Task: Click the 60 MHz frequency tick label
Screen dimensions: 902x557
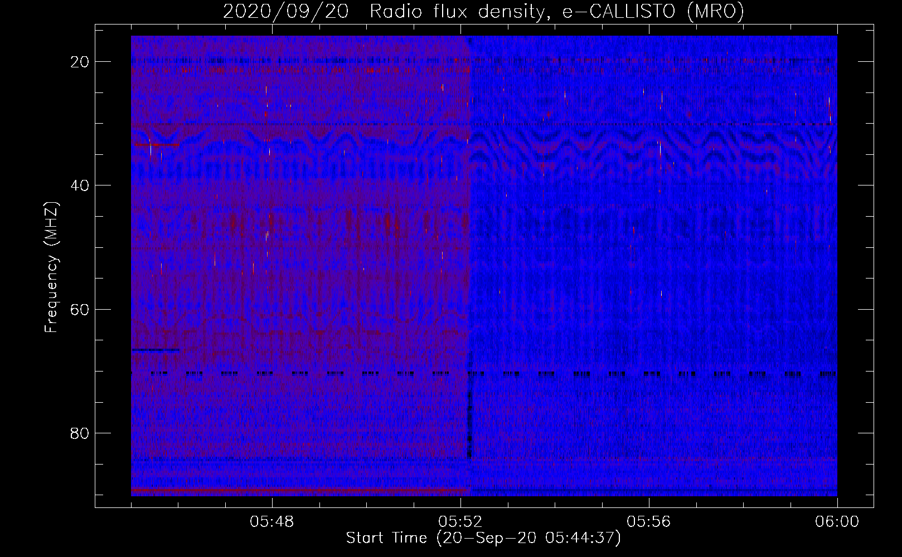Action: 80,309
